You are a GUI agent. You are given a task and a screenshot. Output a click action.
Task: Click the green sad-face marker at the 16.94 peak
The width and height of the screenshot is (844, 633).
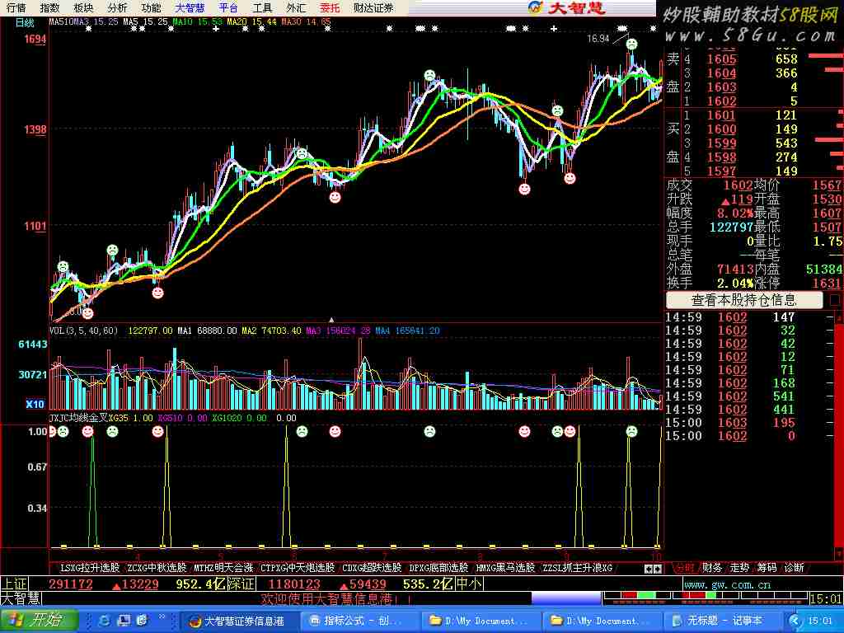[x=632, y=45]
